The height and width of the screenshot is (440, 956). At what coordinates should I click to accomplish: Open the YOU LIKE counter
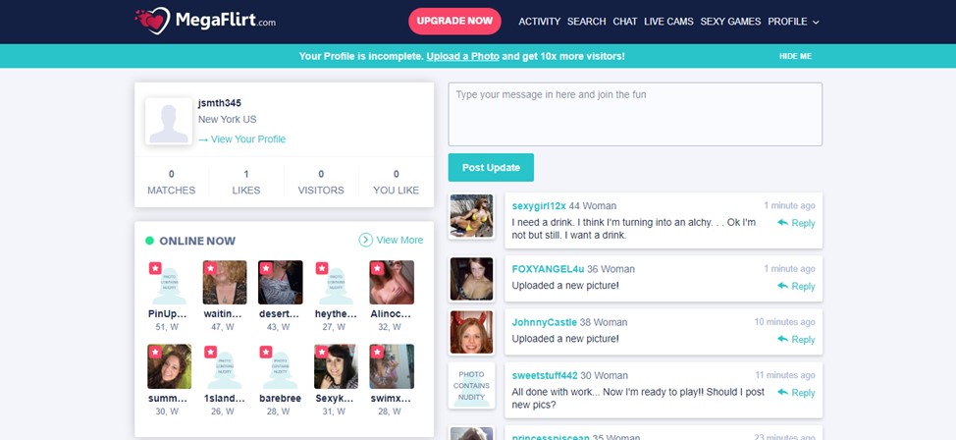click(x=397, y=182)
